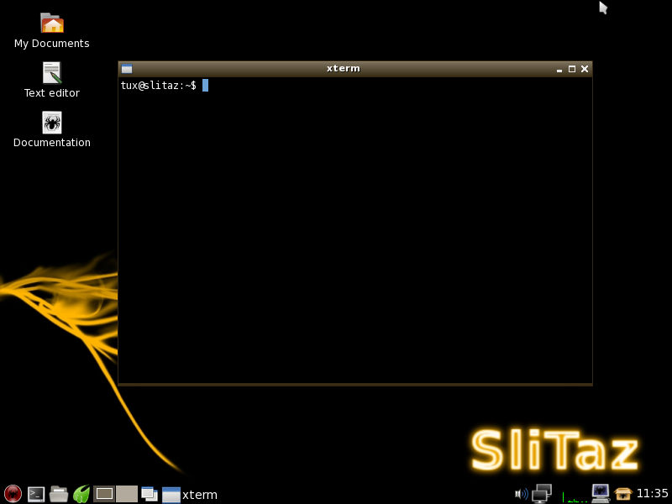Open the spider computer tray icon
The image size is (672, 504).
600,493
